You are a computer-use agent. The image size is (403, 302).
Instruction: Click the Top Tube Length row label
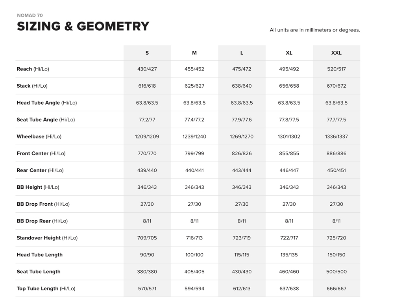click(x=46, y=289)
